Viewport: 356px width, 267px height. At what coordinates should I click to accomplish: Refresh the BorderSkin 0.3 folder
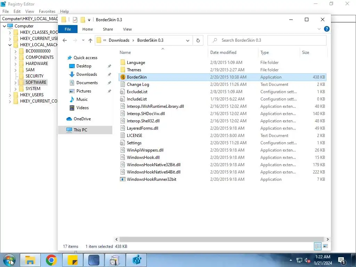pyautogui.click(x=198, y=40)
